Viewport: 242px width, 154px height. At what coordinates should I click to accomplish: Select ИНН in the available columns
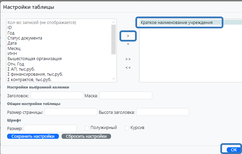click(x=12, y=53)
